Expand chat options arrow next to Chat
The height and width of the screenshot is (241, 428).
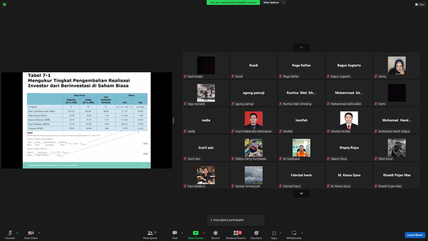tap(182, 233)
